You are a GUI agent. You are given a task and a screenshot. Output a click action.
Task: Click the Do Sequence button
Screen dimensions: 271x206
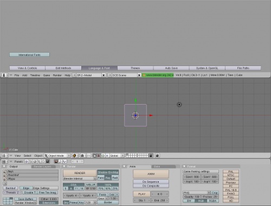(x=151, y=182)
